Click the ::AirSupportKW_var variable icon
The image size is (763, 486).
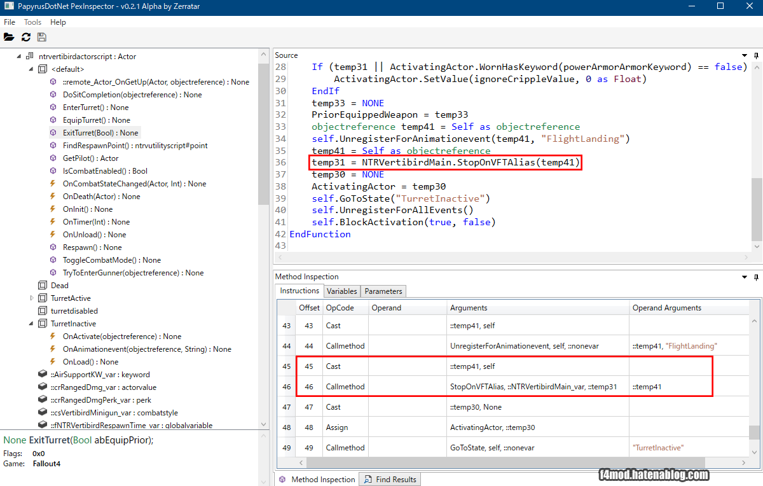43,375
